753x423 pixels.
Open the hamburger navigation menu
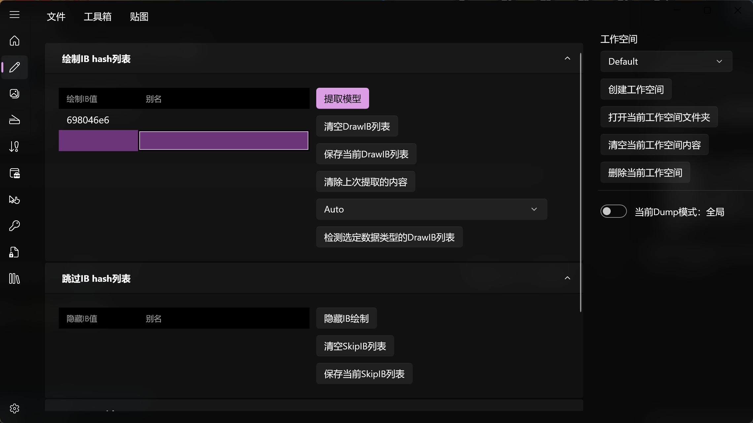point(15,15)
